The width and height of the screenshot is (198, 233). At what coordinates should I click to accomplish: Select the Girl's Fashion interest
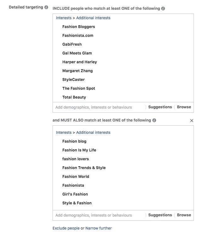75,194
